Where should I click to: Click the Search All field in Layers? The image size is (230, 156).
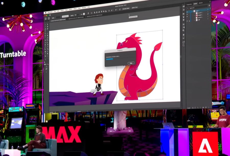point(197,8)
